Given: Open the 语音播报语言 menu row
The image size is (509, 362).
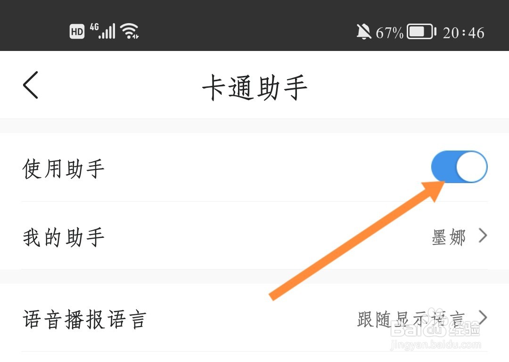Looking at the screenshot, I should [x=254, y=318].
